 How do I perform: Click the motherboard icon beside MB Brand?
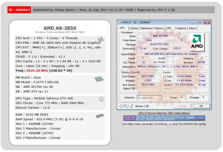pos(99,79)
